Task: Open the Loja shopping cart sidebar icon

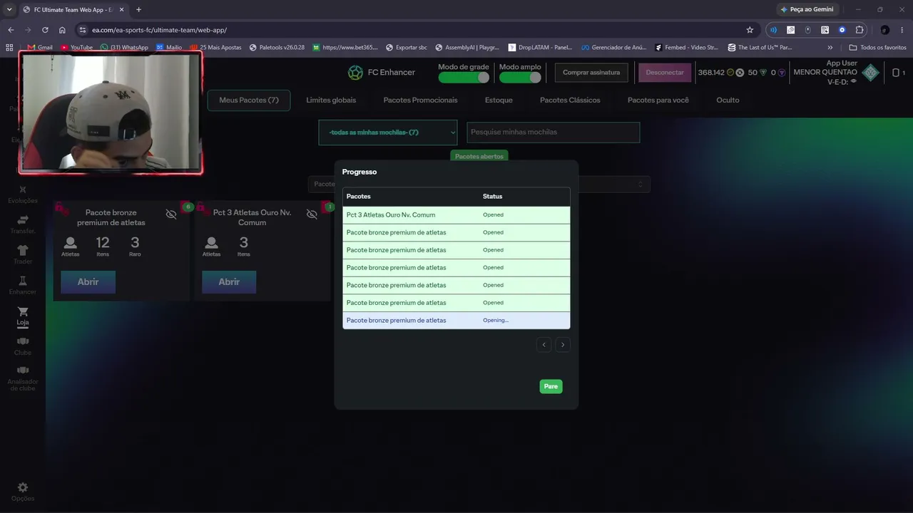Action: click(x=23, y=312)
